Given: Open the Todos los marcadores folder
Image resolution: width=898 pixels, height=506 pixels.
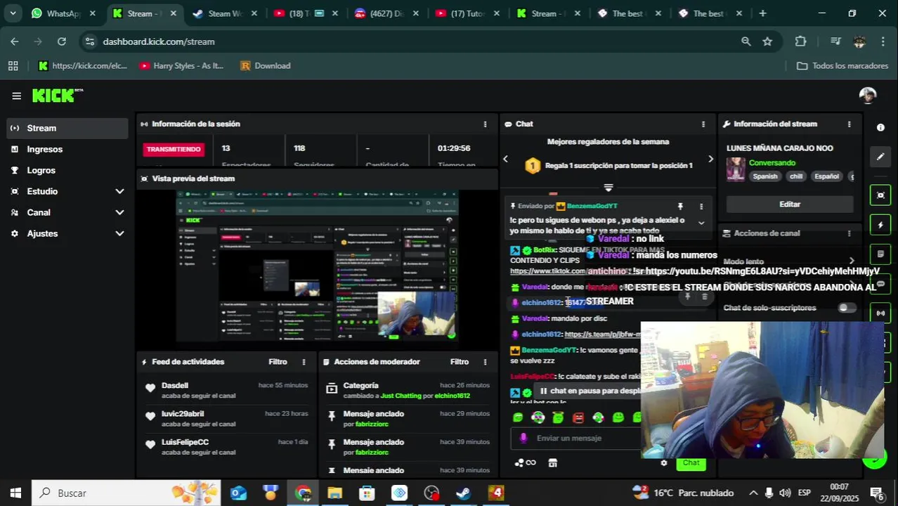Looking at the screenshot, I should pyautogui.click(x=843, y=66).
